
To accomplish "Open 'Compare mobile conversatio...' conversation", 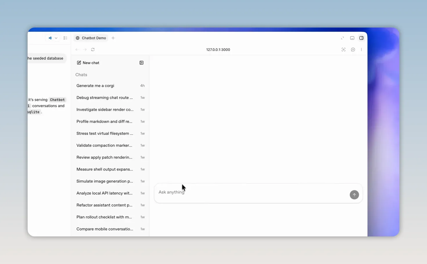I will [110, 229].
